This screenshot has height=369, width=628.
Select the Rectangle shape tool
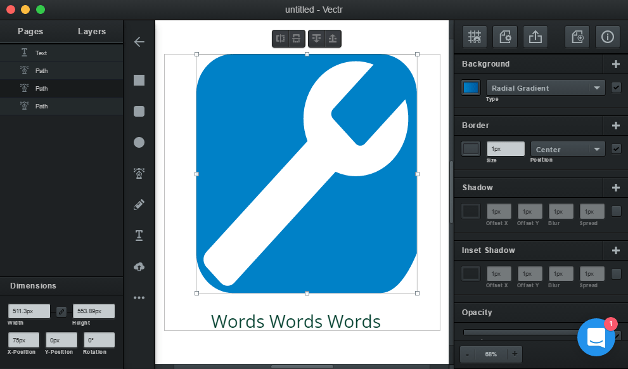click(x=139, y=80)
